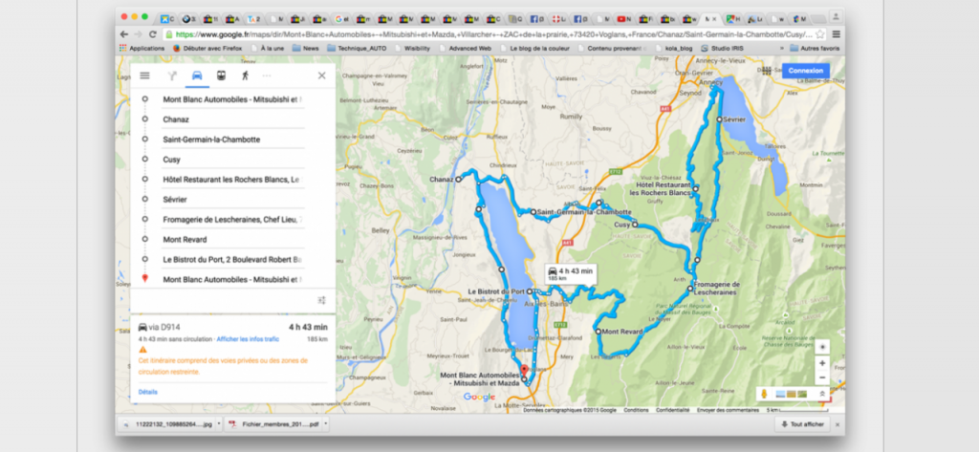Open the kola_blog bookmark
Screen dimensions: 979x452
click(x=672, y=48)
